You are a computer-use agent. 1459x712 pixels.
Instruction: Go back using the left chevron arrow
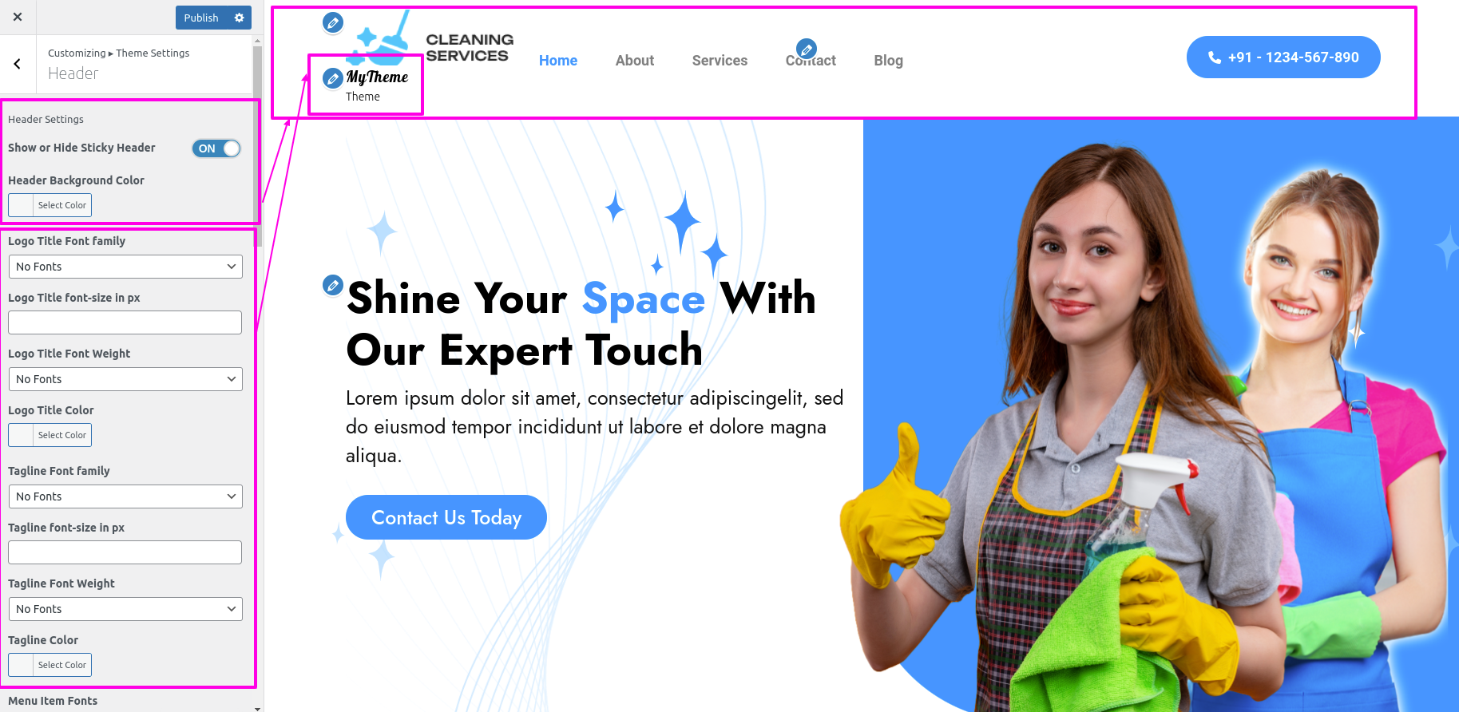coord(18,64)
